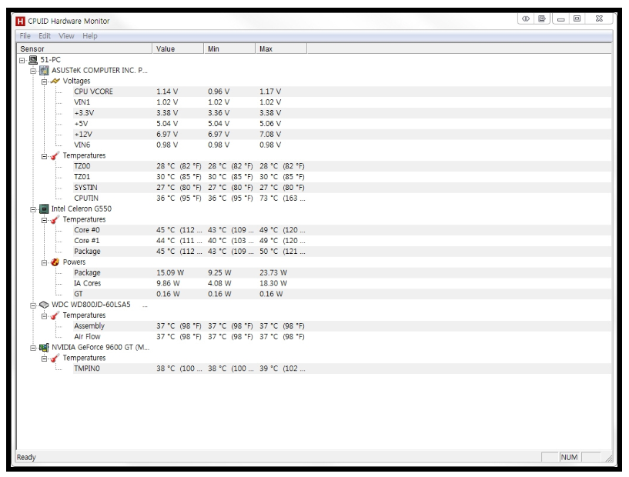Collapse the Powers branch
This screenshot has width=629, height=477.
tap(44, 263)
